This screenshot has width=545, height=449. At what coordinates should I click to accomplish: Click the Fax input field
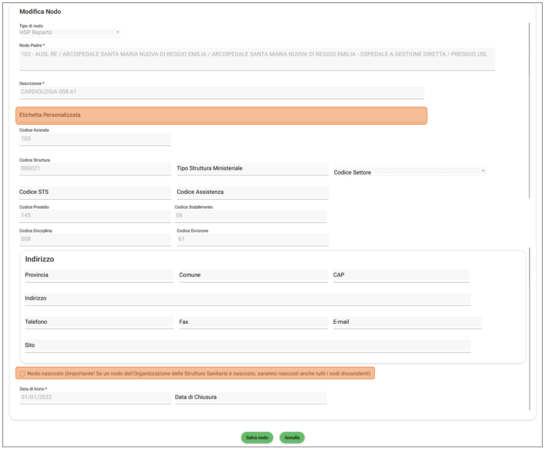pyautogui.click(x=253, y=322)
